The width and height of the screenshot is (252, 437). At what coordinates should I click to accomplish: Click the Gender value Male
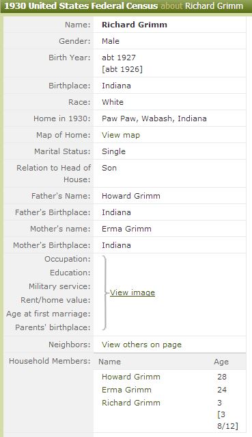pos(111,41)
